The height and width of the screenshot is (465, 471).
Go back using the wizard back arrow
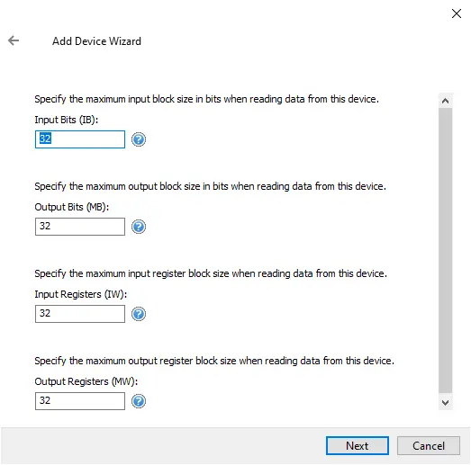(14, 40)
